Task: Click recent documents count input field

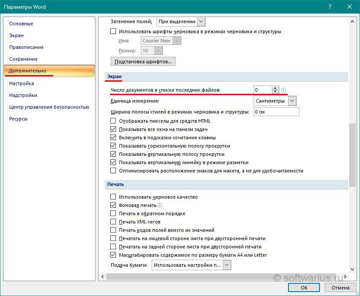Action: (x=263, y=90)
